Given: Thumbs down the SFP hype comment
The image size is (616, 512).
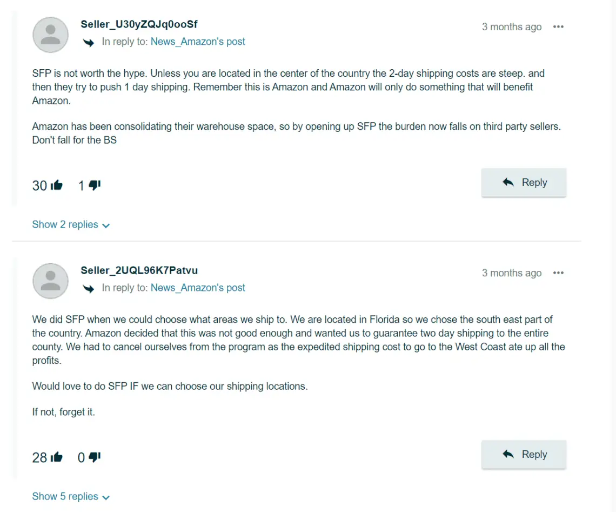Looking at the screenshot, I should pyautogui.click(x=95, y=185).
